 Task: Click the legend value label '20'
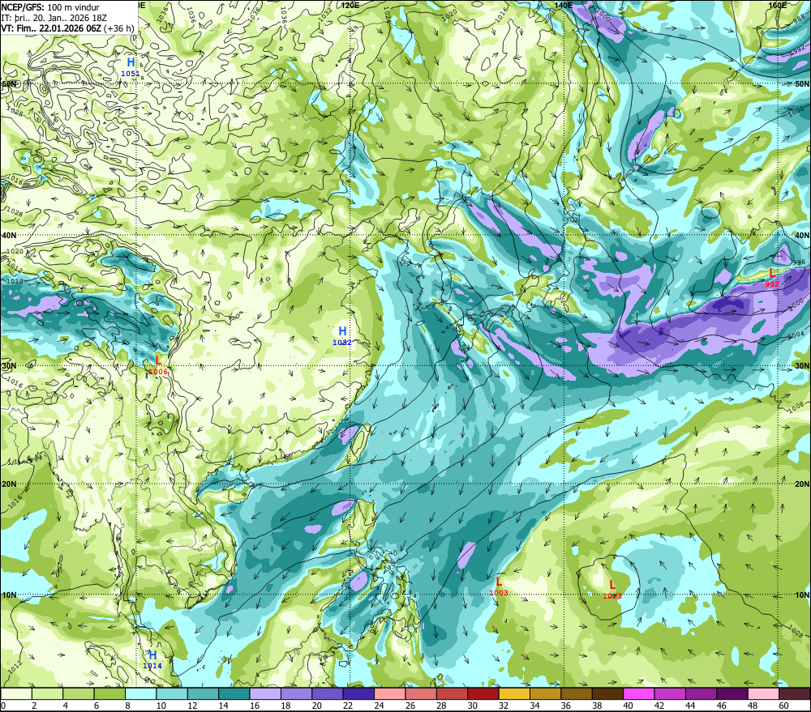point(316,706)
